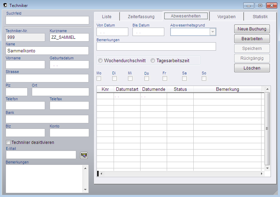Viewport: 280px width, 197px height.
Task: Click the Löschen button
Action: pyautogui.click(x=252, y=68)
